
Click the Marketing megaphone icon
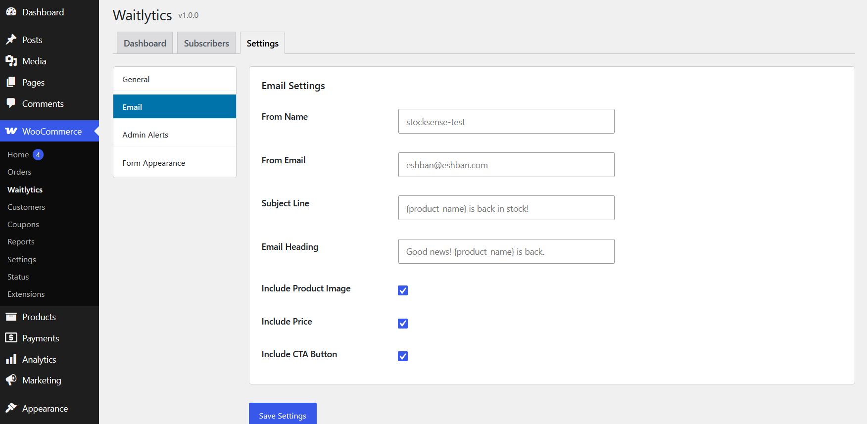(11, 380)
